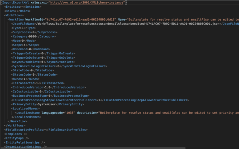Click the XMLSchema-instance URL link

click(87, 3)
